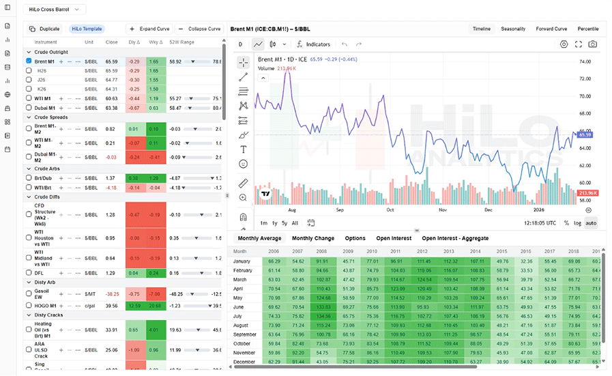Collapse the chart legend arrow

click(263, 78)
